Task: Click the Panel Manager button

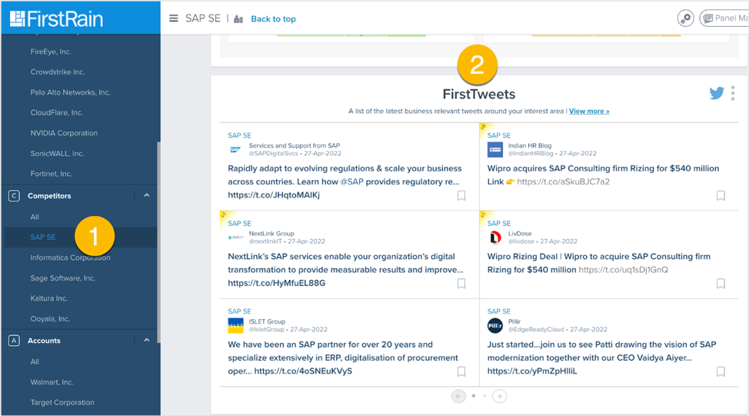Action: (x=724, y=18)
